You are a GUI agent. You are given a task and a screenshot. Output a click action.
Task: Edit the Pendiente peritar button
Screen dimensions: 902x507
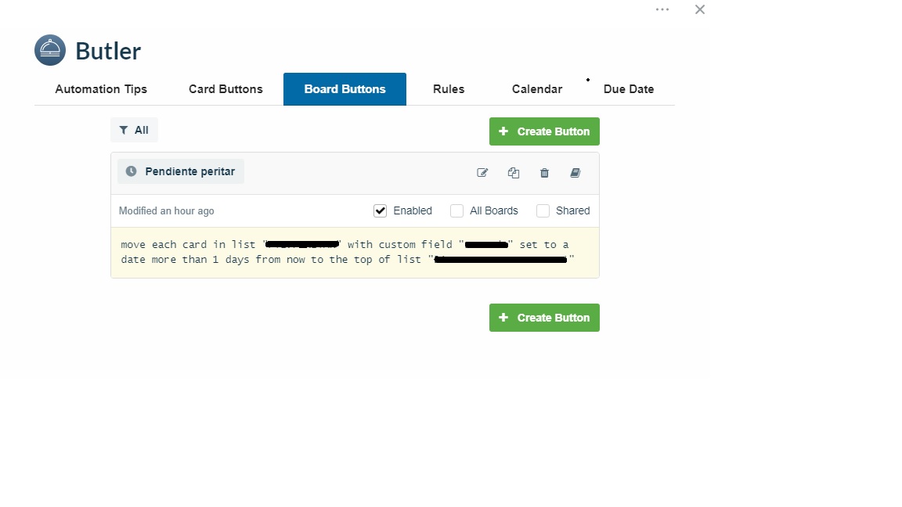tap(482, 172)
